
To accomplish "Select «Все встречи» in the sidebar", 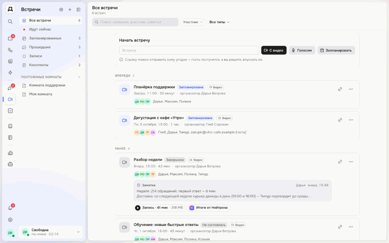I will click(51, 20).
